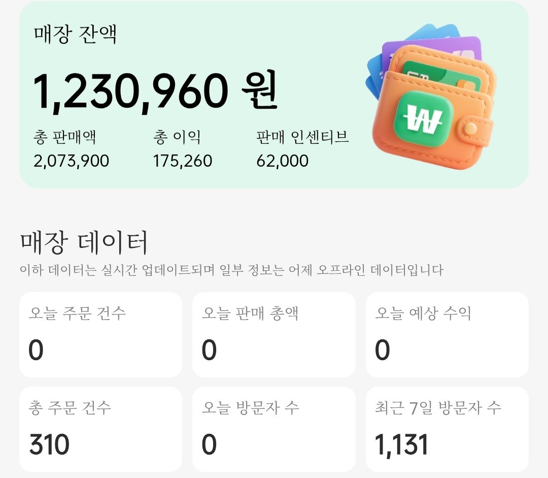Open the 총 주문 건수 card showing 310
The width and height of the screenshot is (548, 478).
(x=99, y=428)
